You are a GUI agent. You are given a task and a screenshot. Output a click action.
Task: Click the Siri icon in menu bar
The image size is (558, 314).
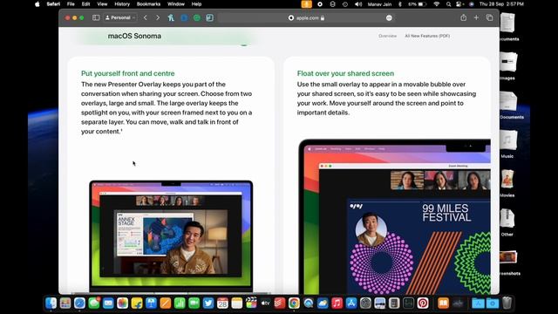(x=471, y=3)
